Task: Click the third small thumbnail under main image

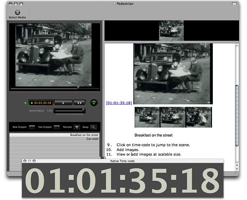Action: pos(198,117)
